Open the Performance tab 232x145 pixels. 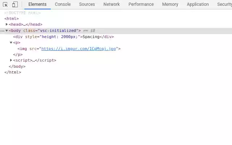(141, 4)
